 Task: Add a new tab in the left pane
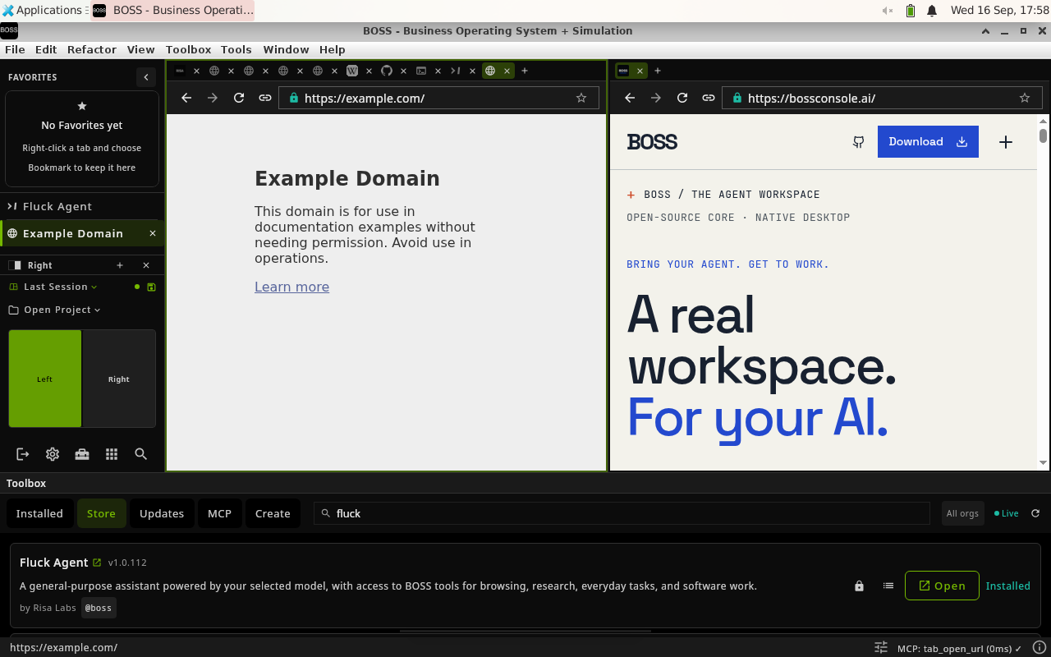(x=525, y=71)
